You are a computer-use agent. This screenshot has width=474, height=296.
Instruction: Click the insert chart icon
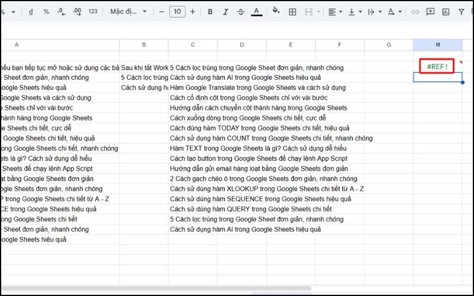pos(446,11)
